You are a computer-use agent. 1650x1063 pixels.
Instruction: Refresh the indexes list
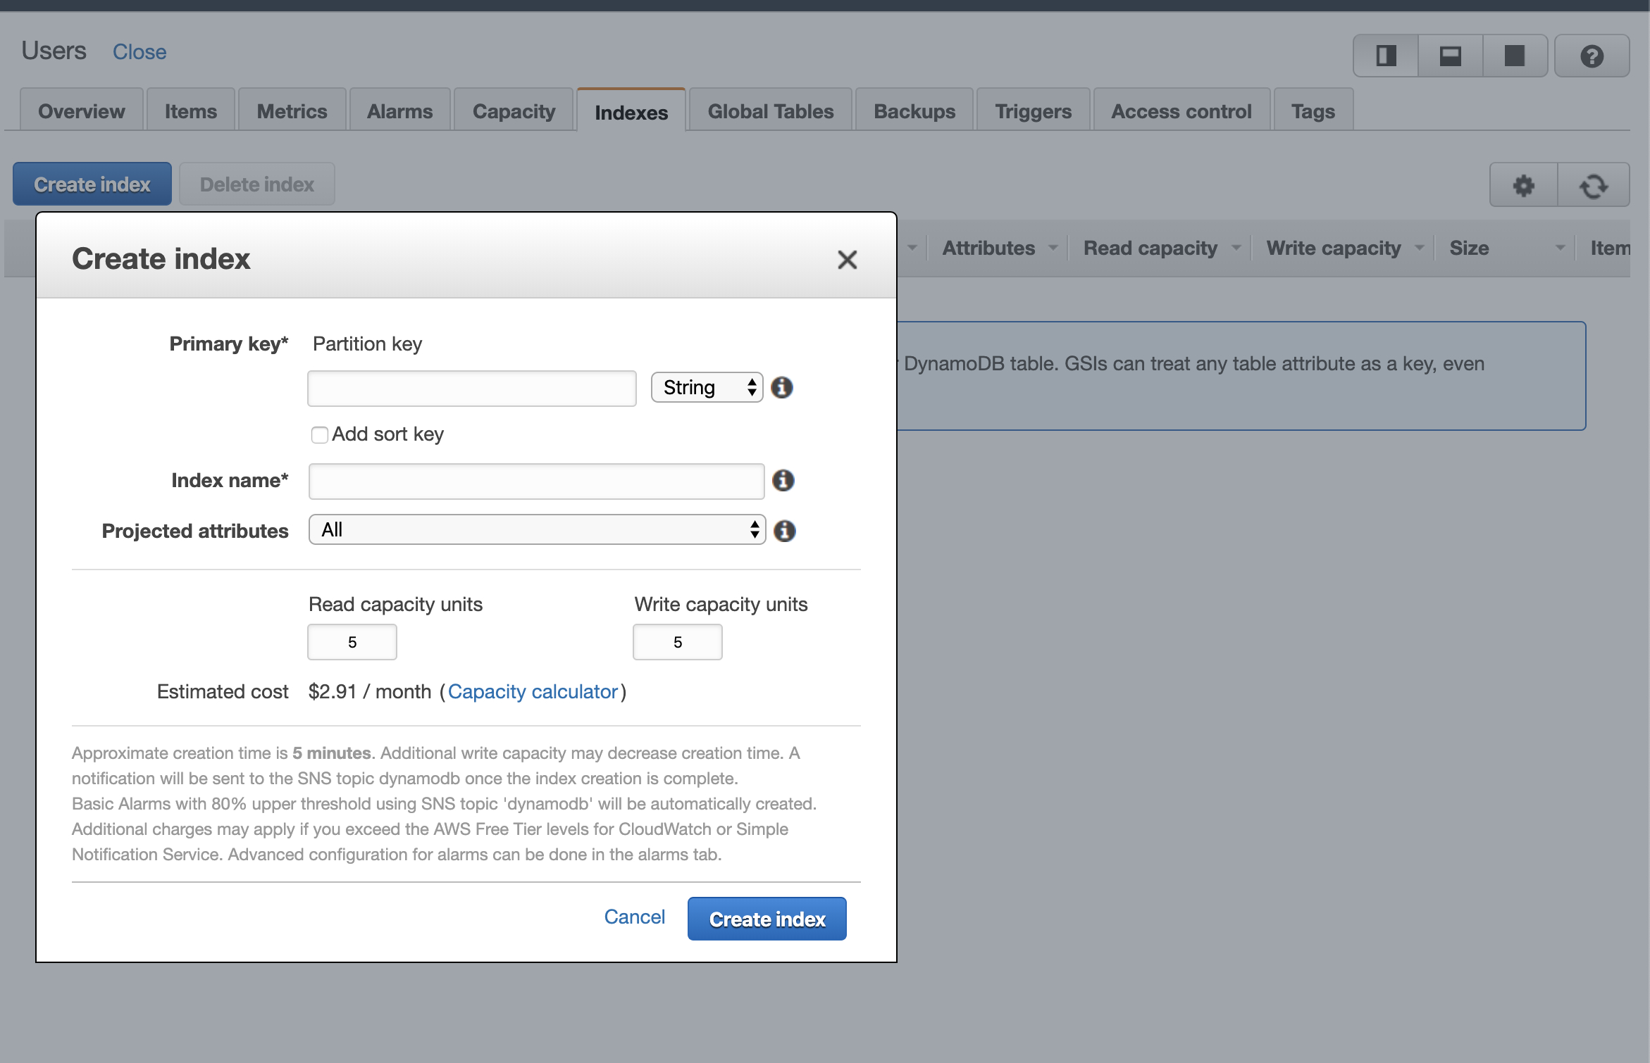tap(1593, 185)
